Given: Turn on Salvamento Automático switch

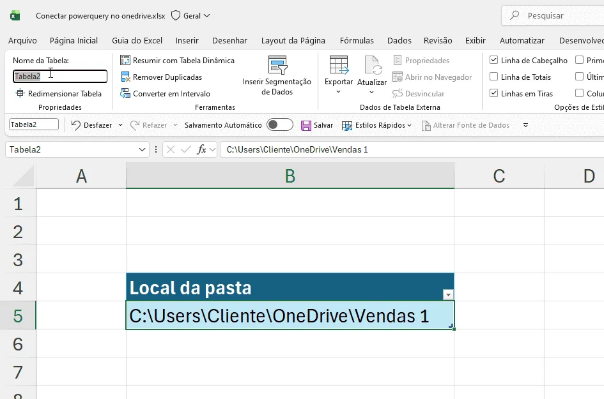Looking at the screenshot, I should coord(280,124).
